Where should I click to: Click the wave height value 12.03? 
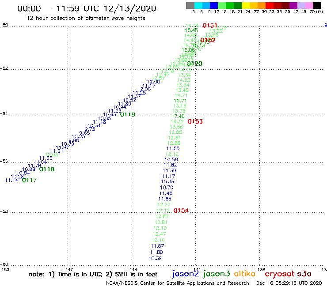coord(51,155)
